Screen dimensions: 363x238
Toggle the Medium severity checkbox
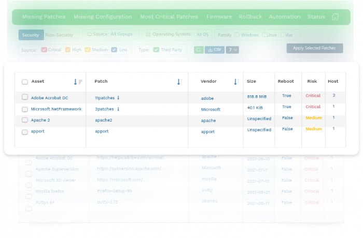88,50
